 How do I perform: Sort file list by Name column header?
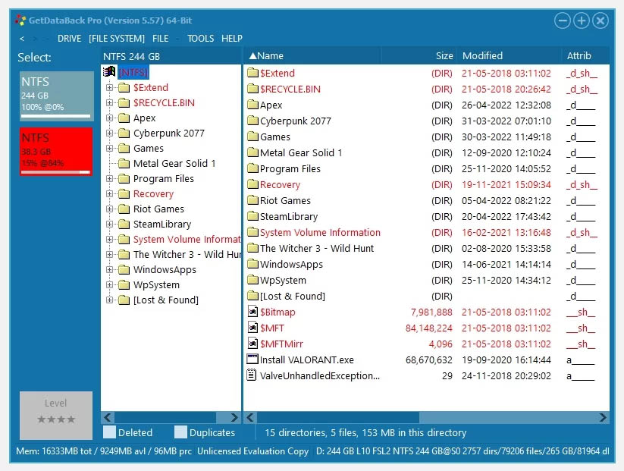[312, 55]
